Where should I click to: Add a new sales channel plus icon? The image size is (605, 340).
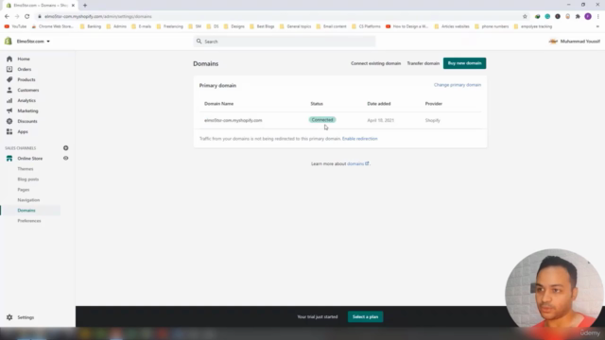[65, 148]
